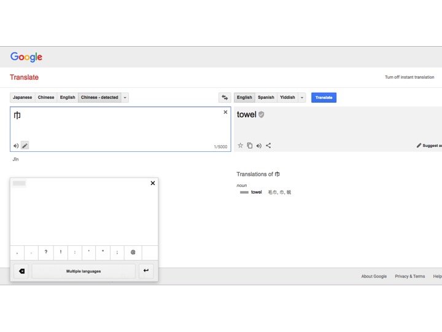Share the translation

(x=268, y=145)
